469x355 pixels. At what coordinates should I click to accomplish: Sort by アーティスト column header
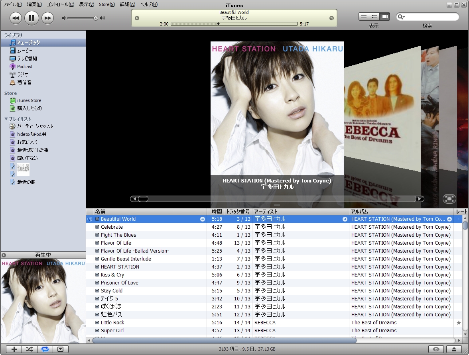(x=301, y=211)
